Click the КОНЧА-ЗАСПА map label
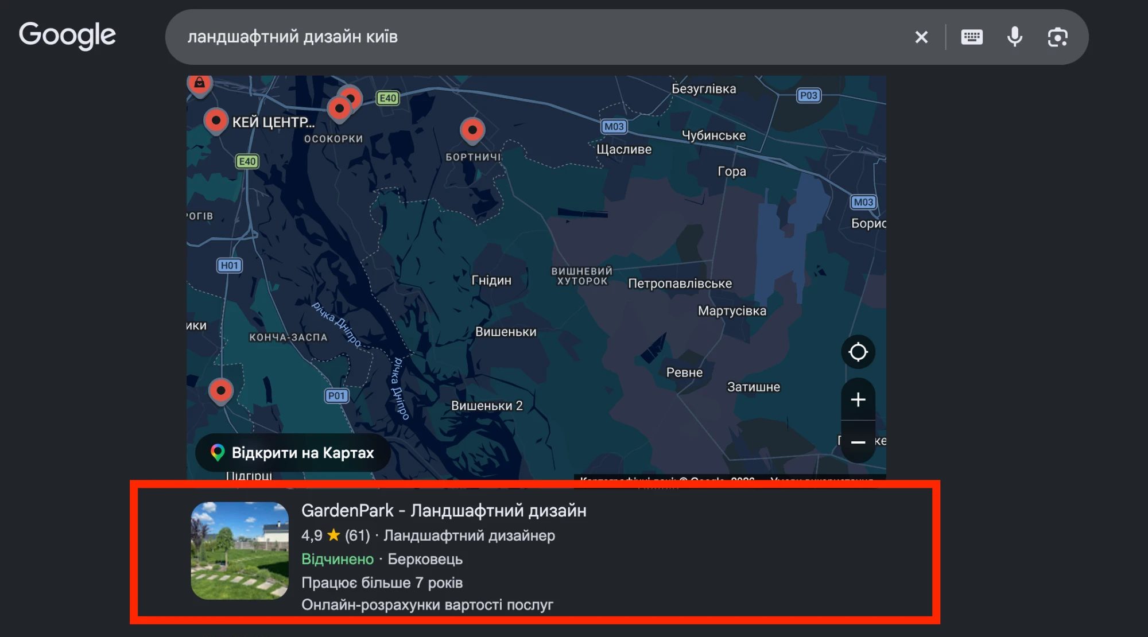This screenshot has width=1148, height=637. (288, 337)
